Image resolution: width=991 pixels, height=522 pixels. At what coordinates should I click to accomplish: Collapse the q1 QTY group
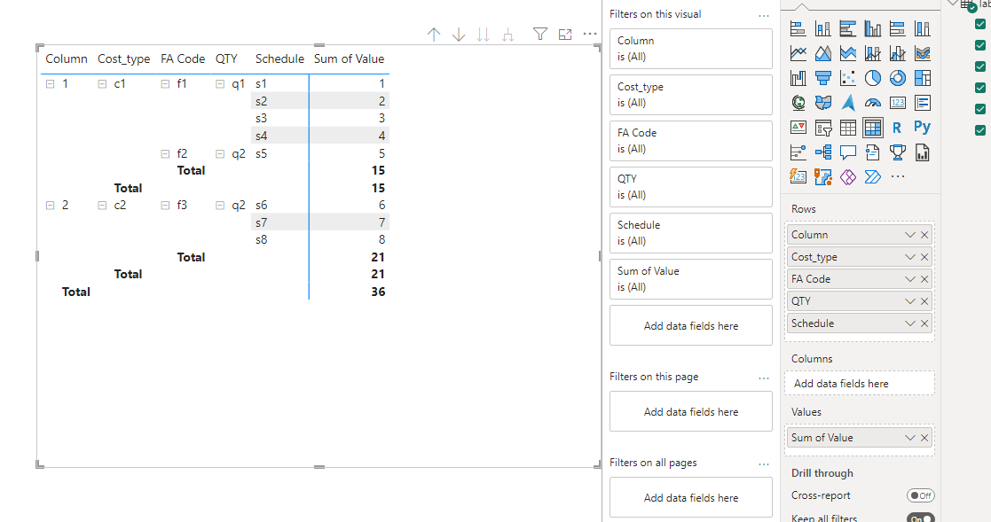pos(220,83)
